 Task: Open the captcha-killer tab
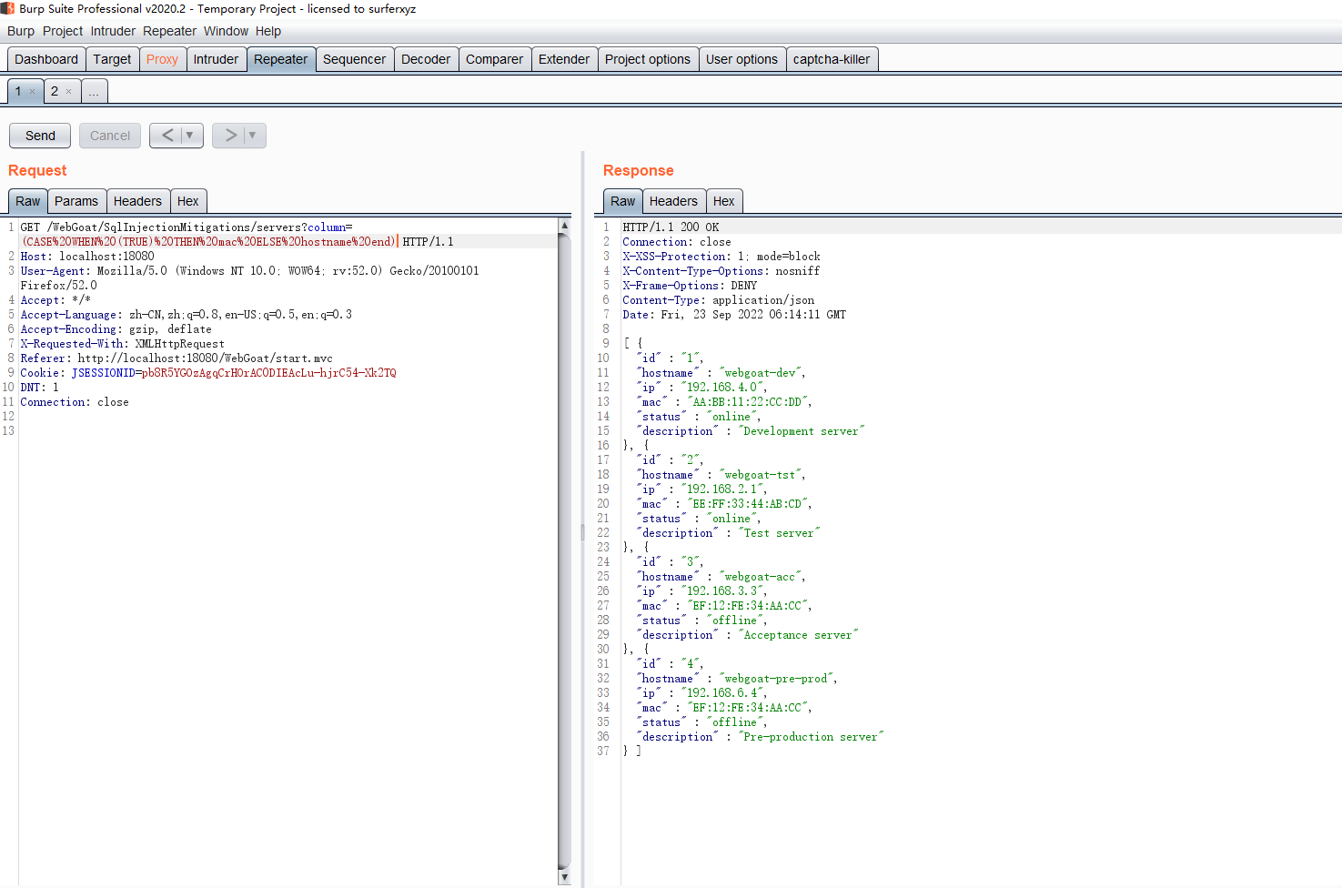pos(832,59)
